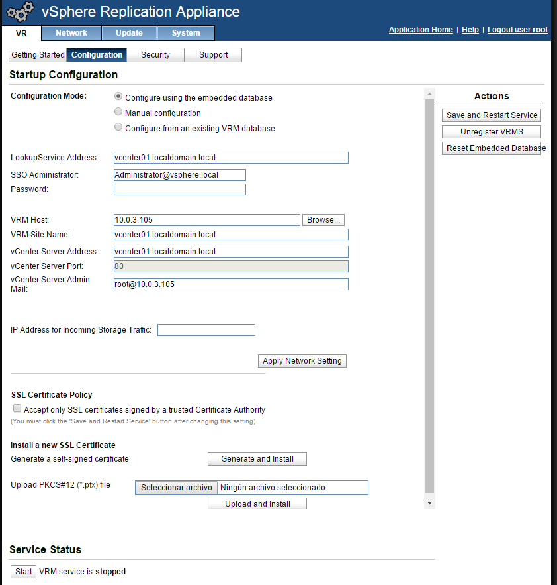Go to the Getting Started tab
The width and height of the screenshot is (557, 585).
pyautogui.click(x=37, y=55)
